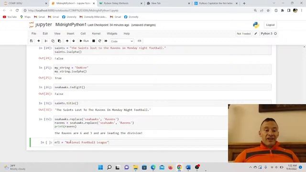Rename notebook by clicking MidnightPython1 title

tap(71, 24)
